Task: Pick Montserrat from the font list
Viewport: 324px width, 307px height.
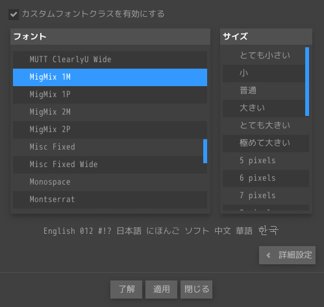Action: (x=110, y=199)
